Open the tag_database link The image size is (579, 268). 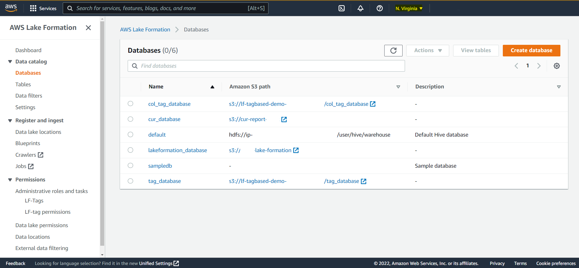(165, 181)
